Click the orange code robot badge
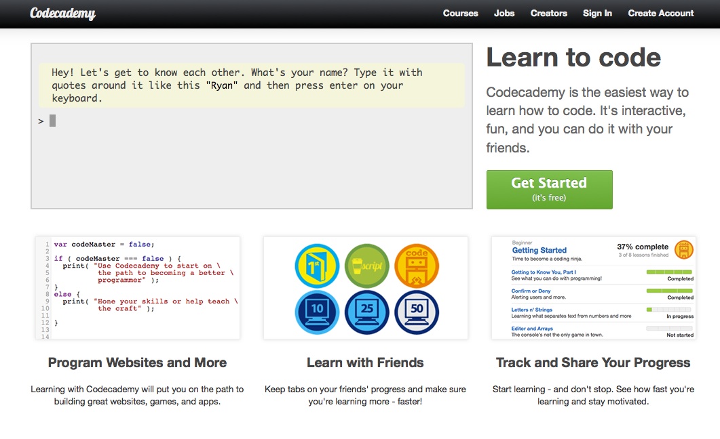The width and height of the screenshot is (720, 439). [417, 266]
